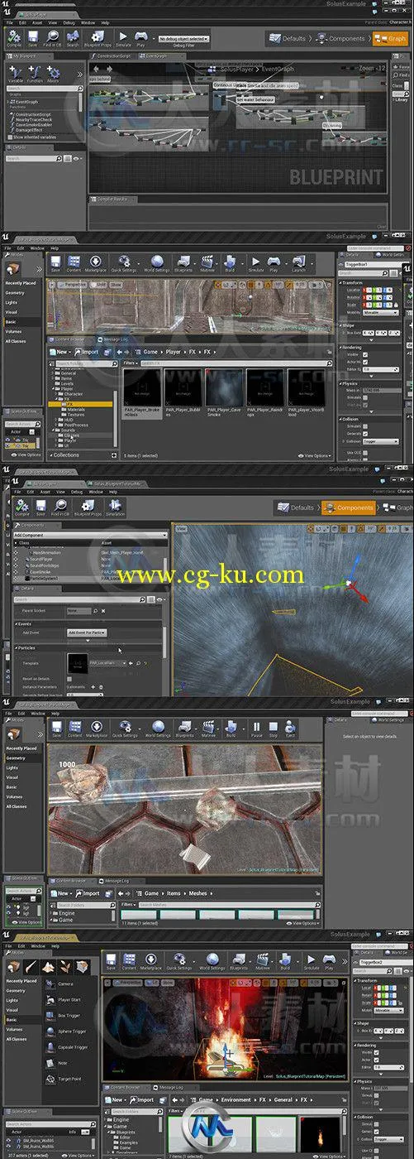Add a new Macro in My Blueprint panel
The height and width of the screenshot is (1159, 414).
point(53,75)
